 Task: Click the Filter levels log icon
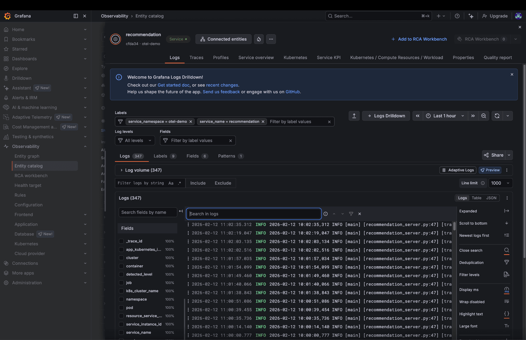point(506,275)
